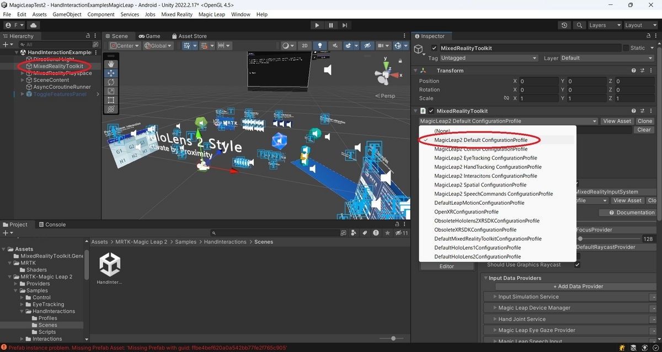The height and width of the screenshot is (352, 662).
Task: Choose OpenXRConfigurationProfile from the list
Action: pos(466,212)
